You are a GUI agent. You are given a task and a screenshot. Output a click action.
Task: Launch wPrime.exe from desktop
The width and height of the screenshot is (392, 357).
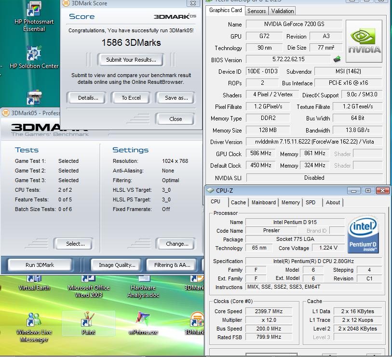[143, 323]
